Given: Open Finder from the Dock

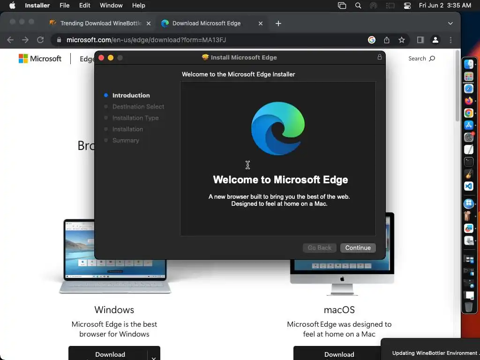Looking at the screenshot, I should [x=469, y=64].
